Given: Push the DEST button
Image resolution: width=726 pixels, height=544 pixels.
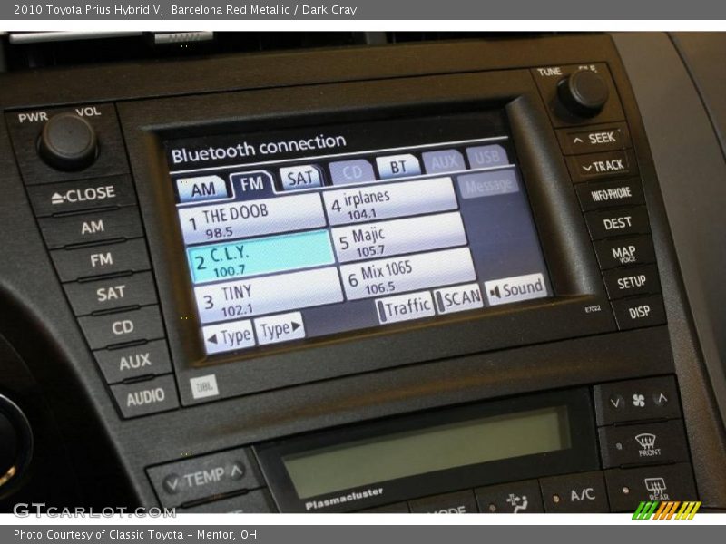Looking at the screenshot, I should pyautogui.click(x=618, y=224).
